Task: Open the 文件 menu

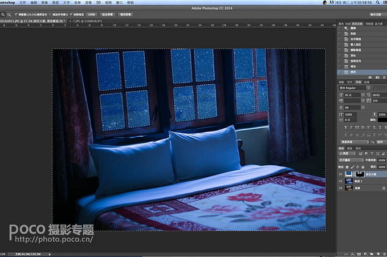Action: (x=22, y=2)
